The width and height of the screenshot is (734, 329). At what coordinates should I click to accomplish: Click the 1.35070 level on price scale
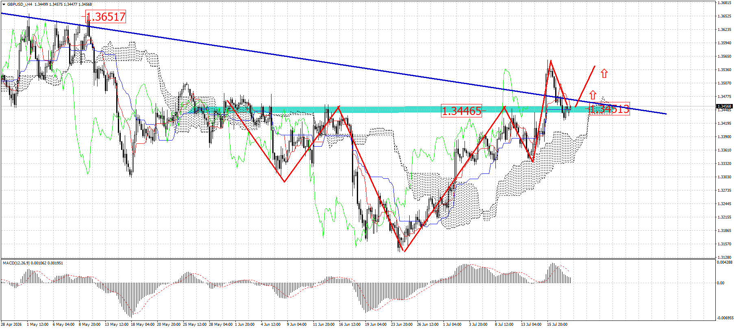click(x=724, y=83)
